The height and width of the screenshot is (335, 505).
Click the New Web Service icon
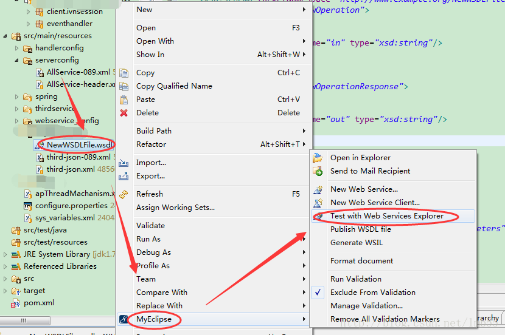click(x=318, y=189)
